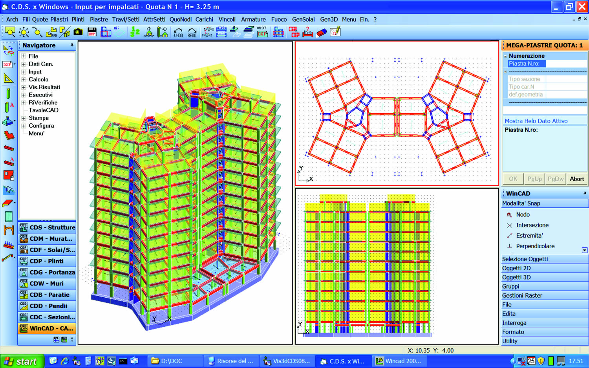Expand the Vis.Risultati tree node
The width and height of the screenshot is (589, 368).
[x=24, y=87]
